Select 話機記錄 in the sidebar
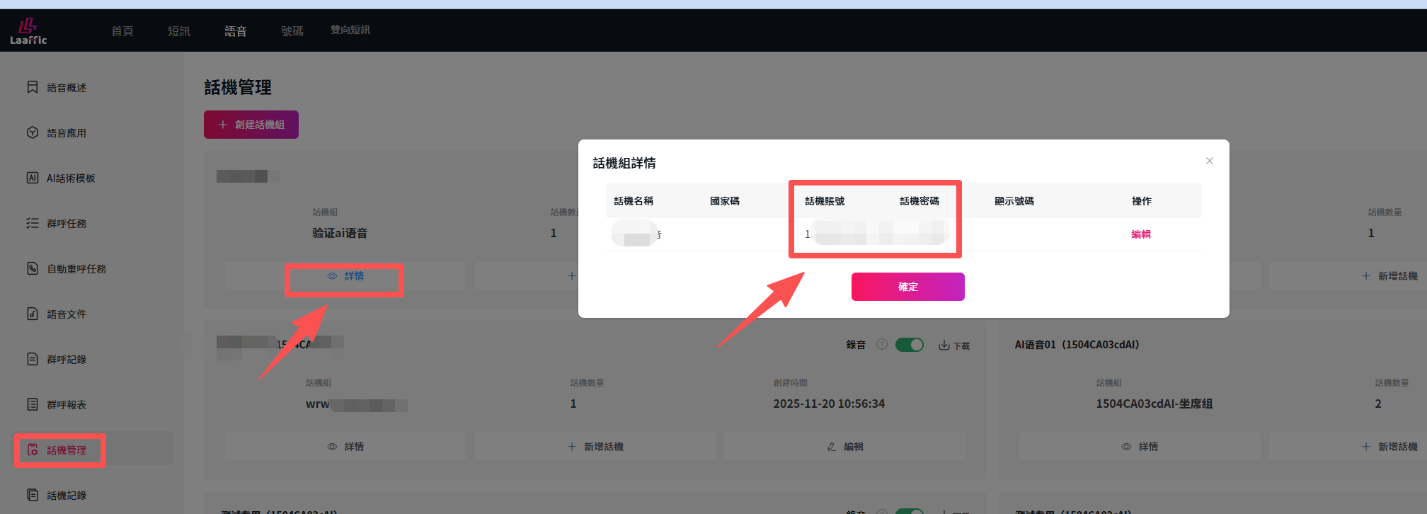 (67, 495)
